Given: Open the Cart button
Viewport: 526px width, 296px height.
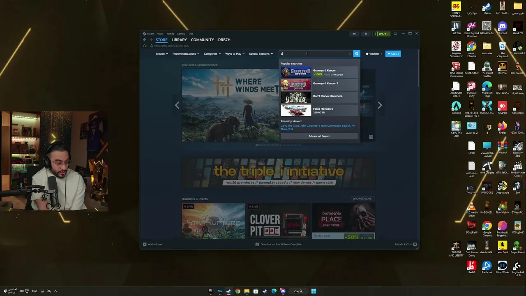Looking at the screenshot, I should pos(393,54).
